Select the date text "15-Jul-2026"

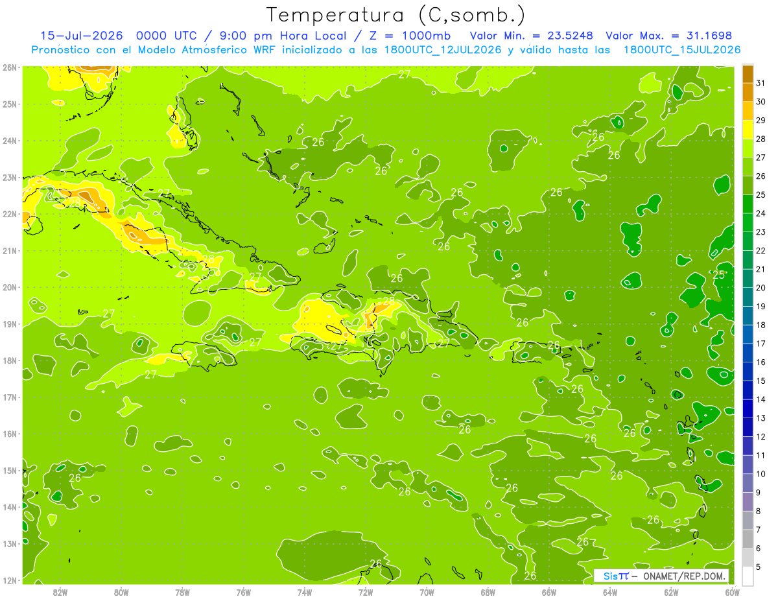click(81, 36)
